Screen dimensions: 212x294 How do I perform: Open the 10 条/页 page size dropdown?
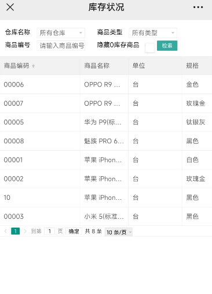coord(119,232)
